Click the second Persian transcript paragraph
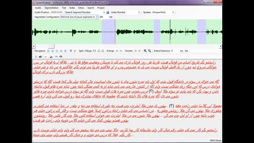This screenshot has height=143, width=254. click(x=126, y=89)
